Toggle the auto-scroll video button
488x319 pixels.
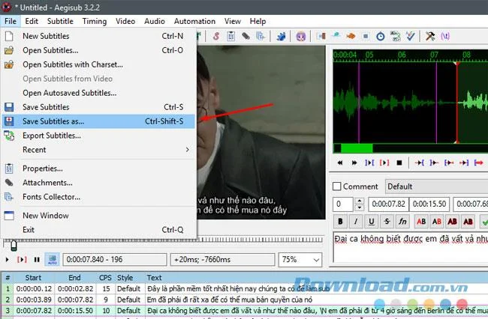pos(53,259)
